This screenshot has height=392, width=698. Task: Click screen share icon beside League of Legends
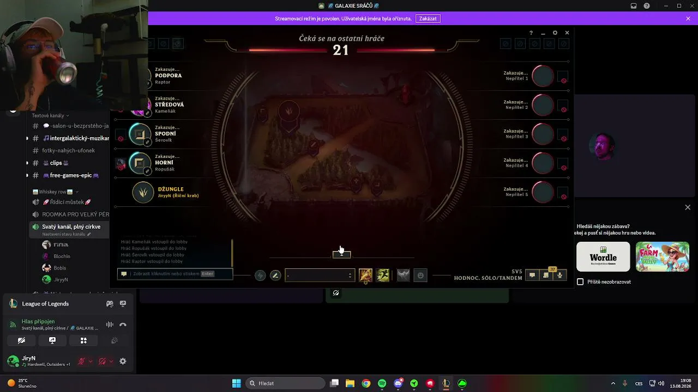[123, 304]
